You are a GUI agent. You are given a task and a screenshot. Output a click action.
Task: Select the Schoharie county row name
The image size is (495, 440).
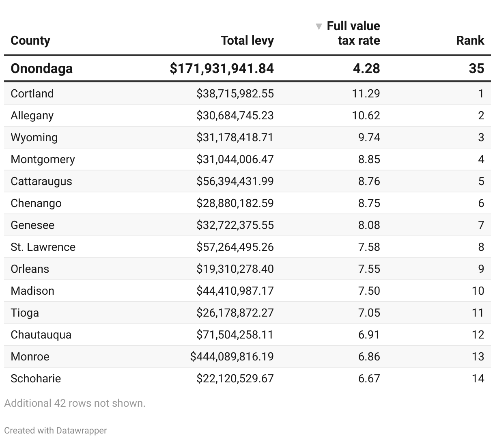36,378
